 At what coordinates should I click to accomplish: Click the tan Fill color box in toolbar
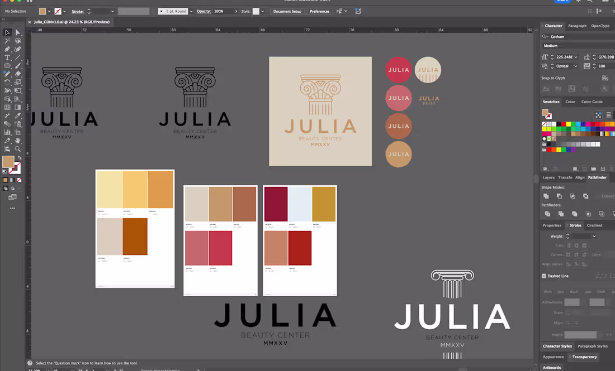tap(8, 162)
